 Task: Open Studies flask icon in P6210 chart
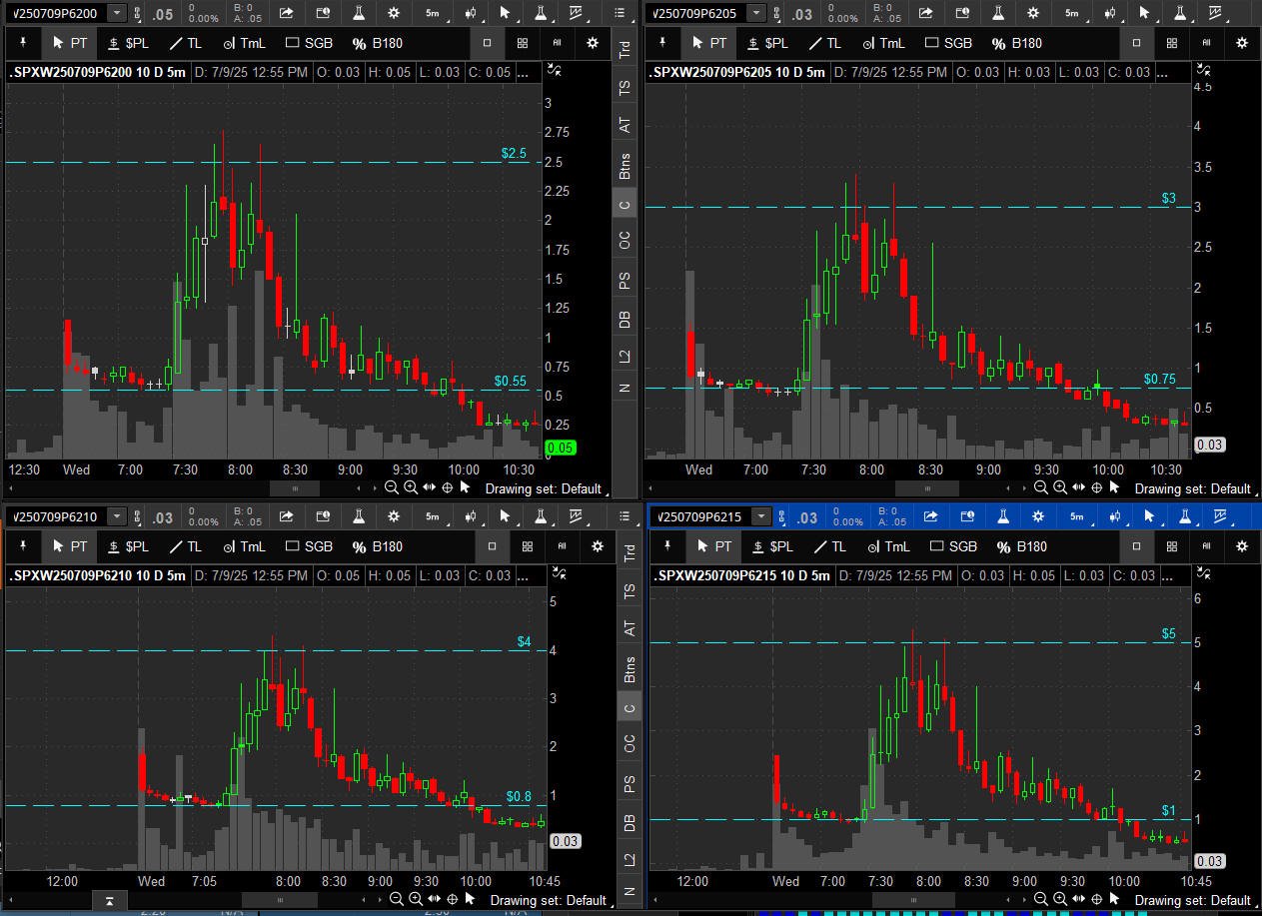[x=359, y=516]
